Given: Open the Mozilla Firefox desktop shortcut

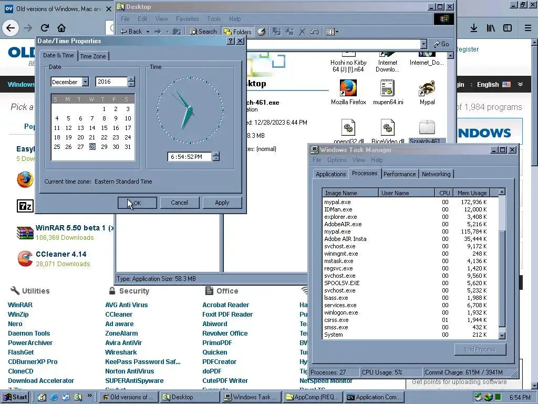Looking at the screenshot, I should [348, 92].
